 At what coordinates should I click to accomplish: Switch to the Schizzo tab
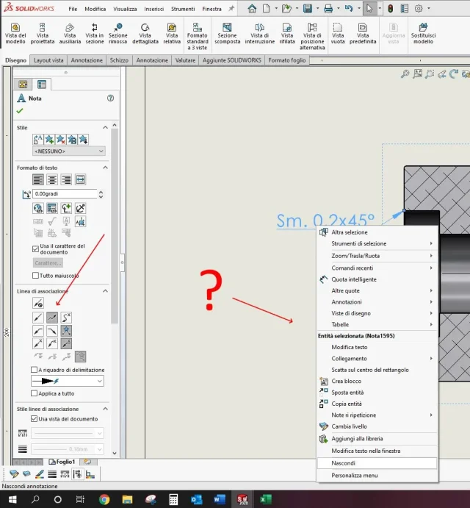pos(119,60)
